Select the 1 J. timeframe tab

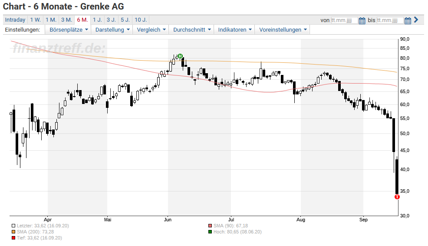pyautogui.click(x=97, y=20)
